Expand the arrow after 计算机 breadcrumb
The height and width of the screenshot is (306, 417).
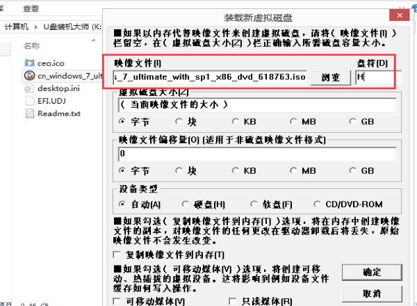[x=36, y=27]
